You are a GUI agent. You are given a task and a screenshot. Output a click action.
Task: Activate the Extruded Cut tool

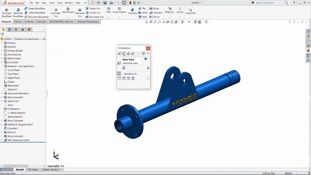pos(56,13)
